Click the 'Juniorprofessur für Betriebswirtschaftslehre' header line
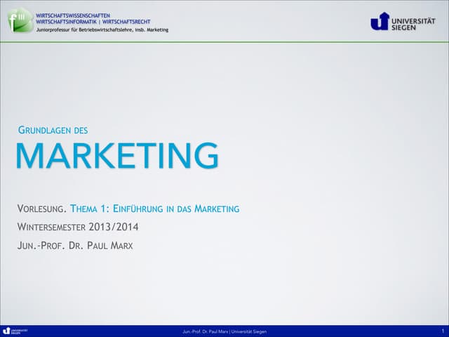This screenshot has width=449, height=337. pos(89,29)
